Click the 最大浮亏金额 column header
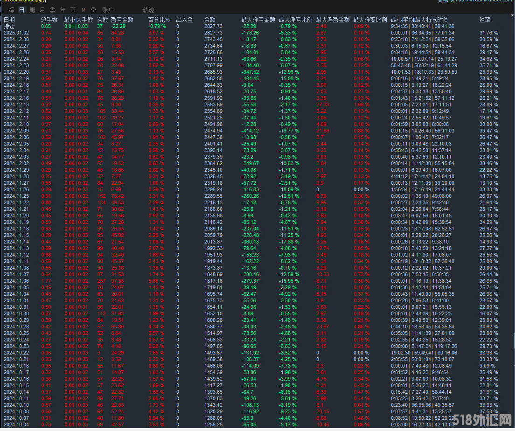 tap(258, 20)
